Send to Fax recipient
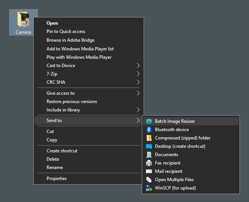Image resolution: width=249 pixels, height=202 pixels. pos(191,163)
